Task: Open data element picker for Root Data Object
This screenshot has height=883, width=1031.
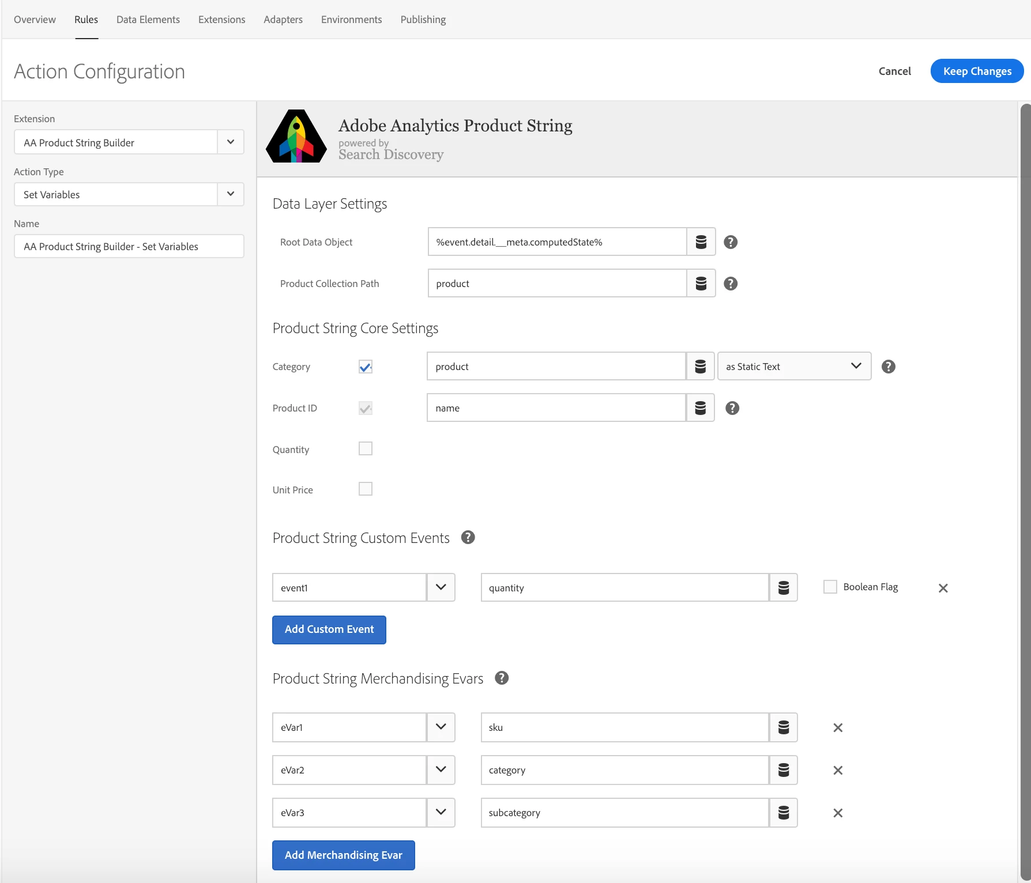Action: click(x=701, y=242)
